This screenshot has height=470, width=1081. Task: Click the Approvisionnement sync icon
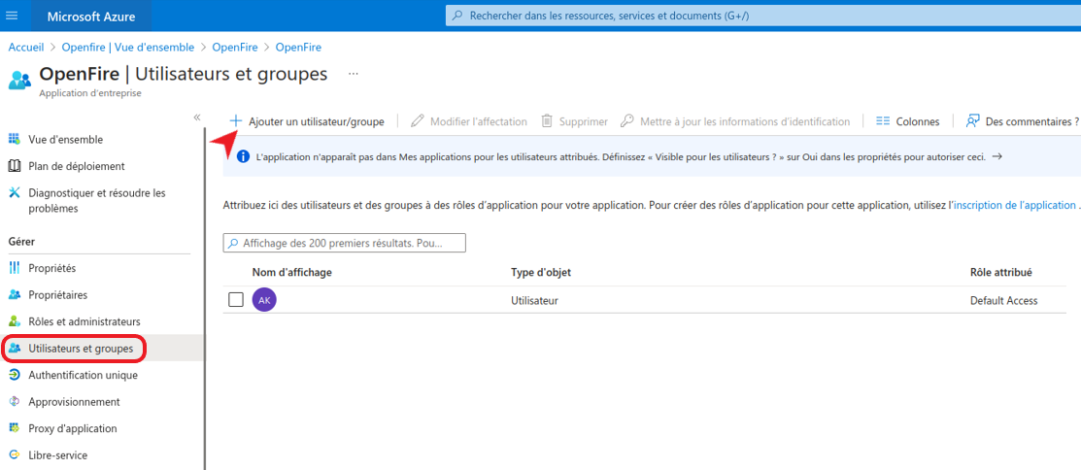coord(14,402)
